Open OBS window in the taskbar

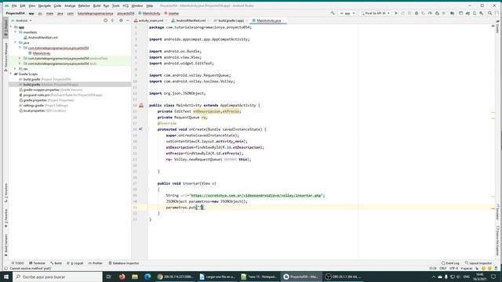[x=344, y=277]
